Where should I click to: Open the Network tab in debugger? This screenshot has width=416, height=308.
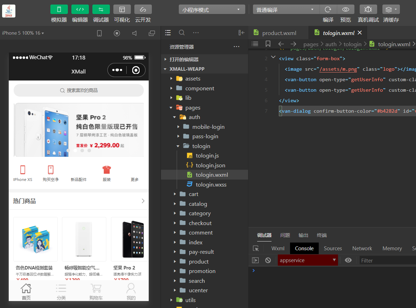click(362, 248)
